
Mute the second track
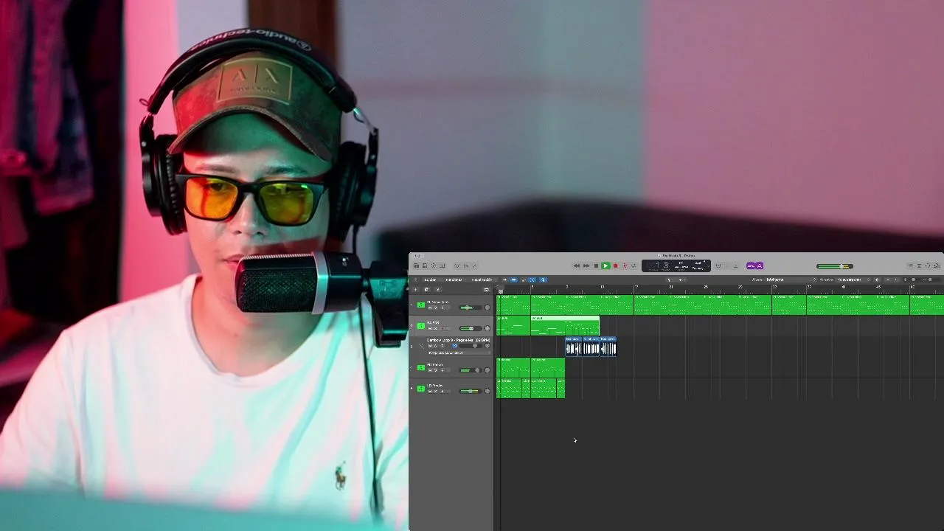pyautogui.click(x=430, y=329)
